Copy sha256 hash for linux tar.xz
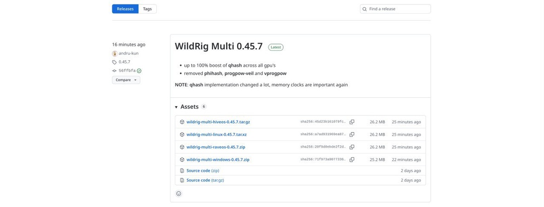The width and height of the screenshot is (544, 207). tap(352, 135)
